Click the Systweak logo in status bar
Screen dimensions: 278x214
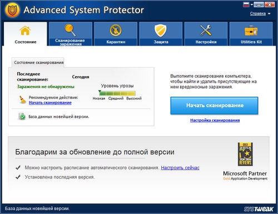pyautogui.click(x=259, y=209)
